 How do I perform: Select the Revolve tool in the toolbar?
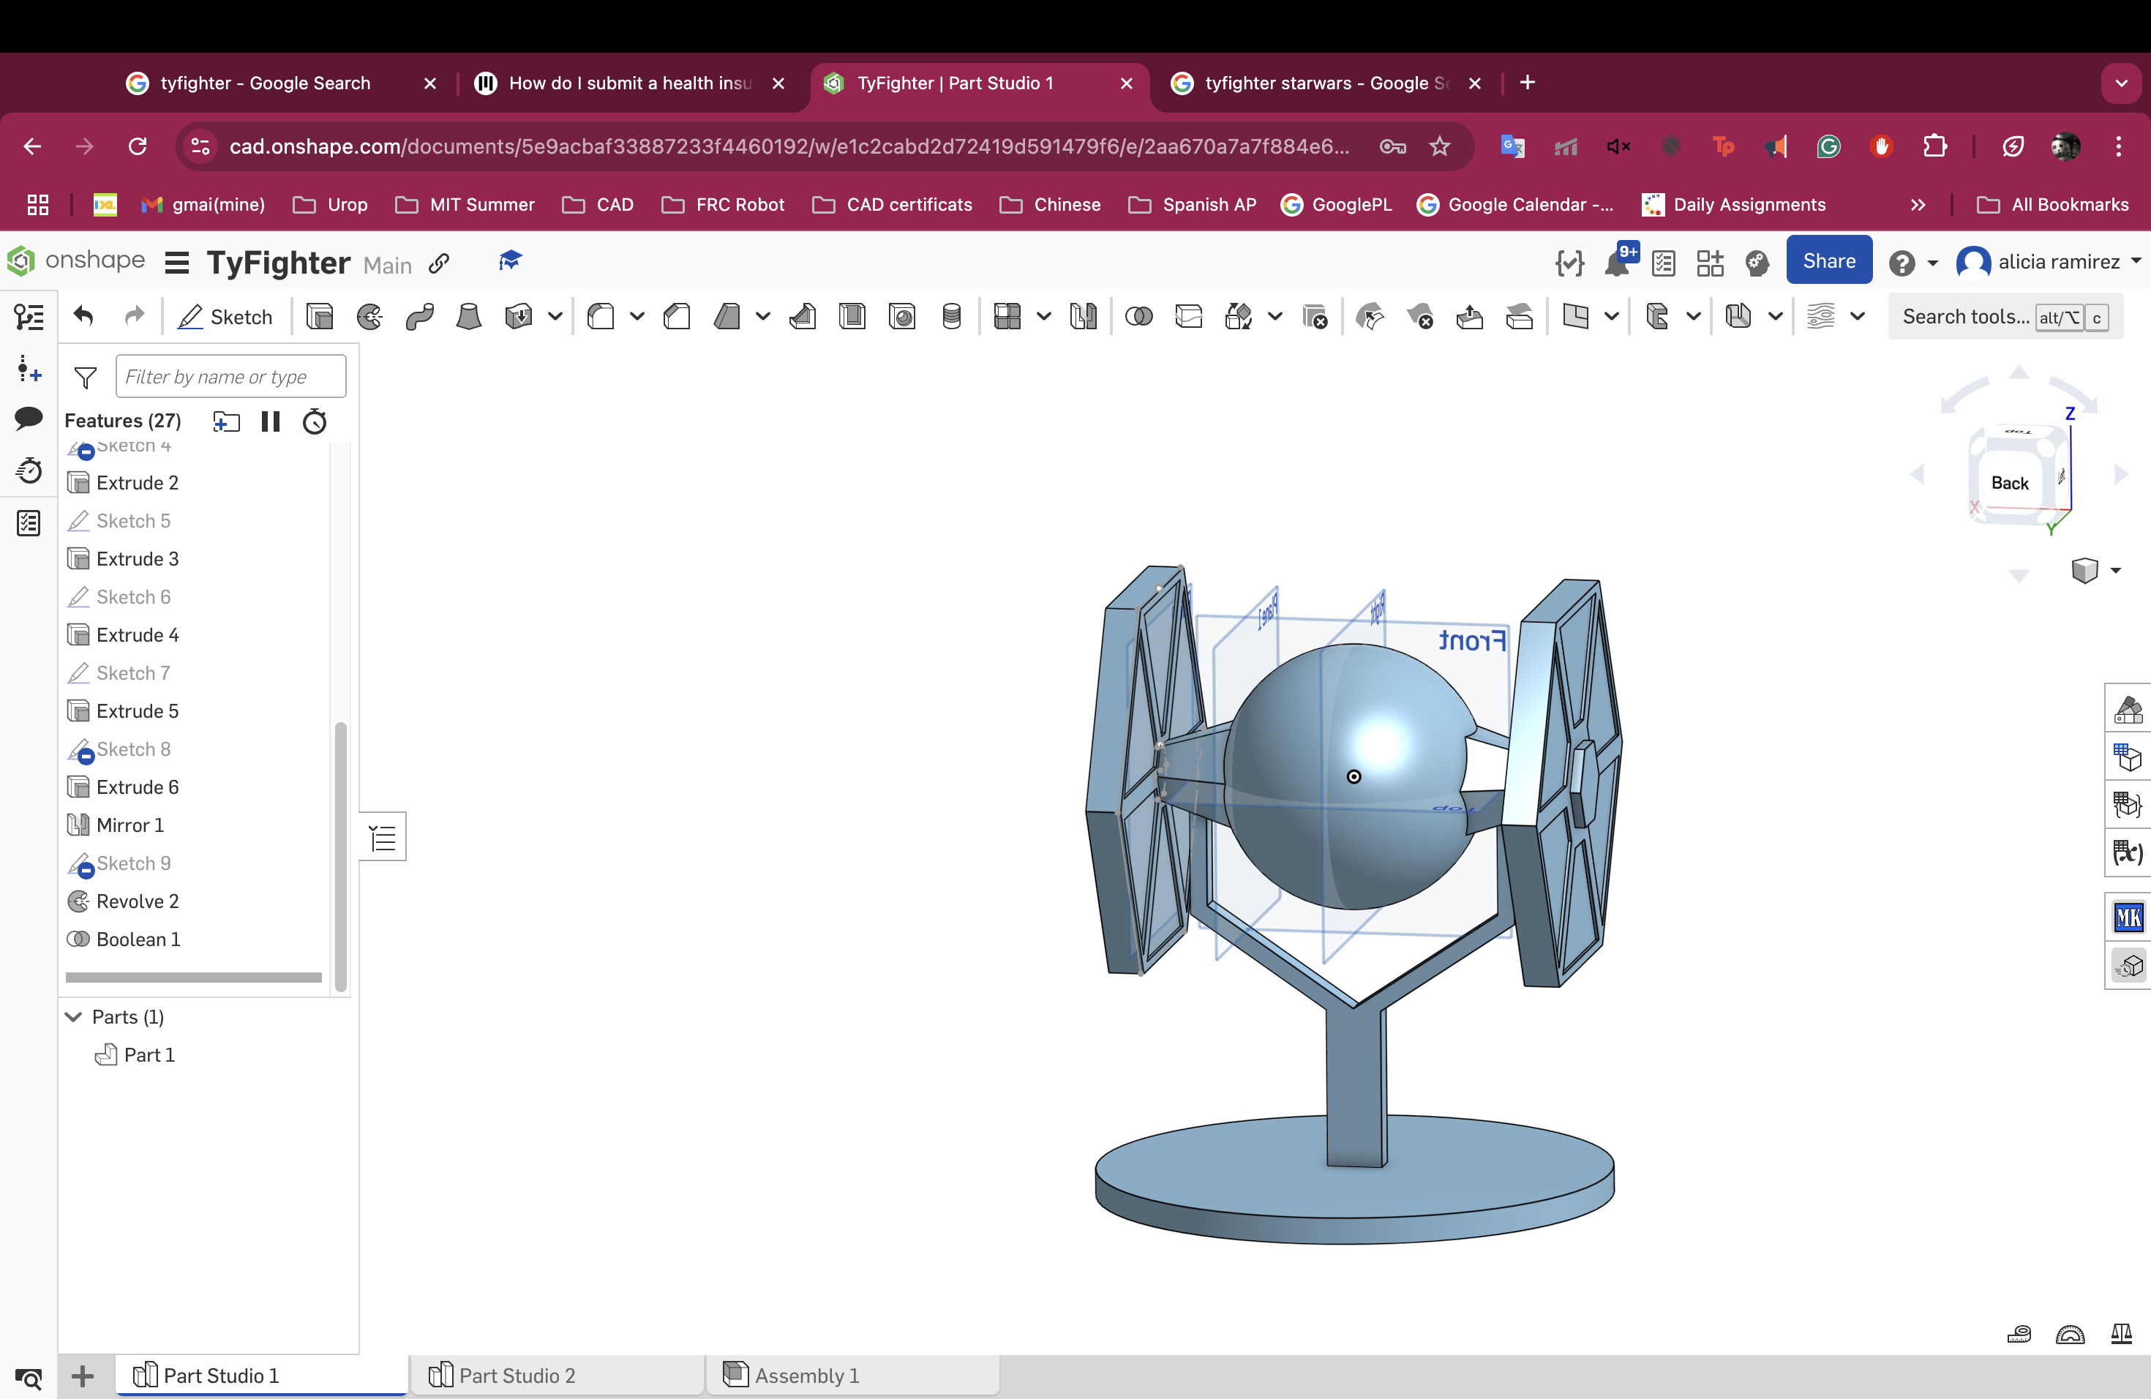369,316
